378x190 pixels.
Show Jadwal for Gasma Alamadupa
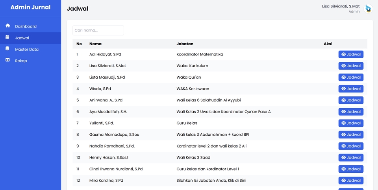[x=351, y=135]
